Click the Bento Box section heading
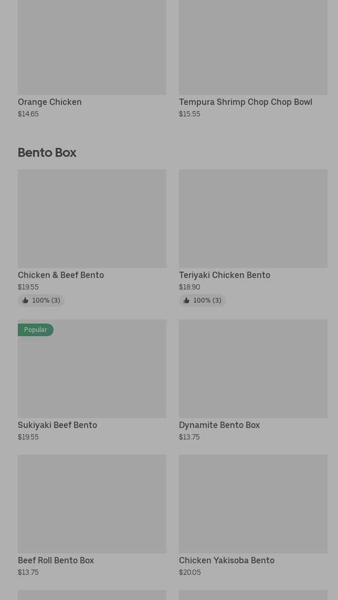 tap(47, 153)
